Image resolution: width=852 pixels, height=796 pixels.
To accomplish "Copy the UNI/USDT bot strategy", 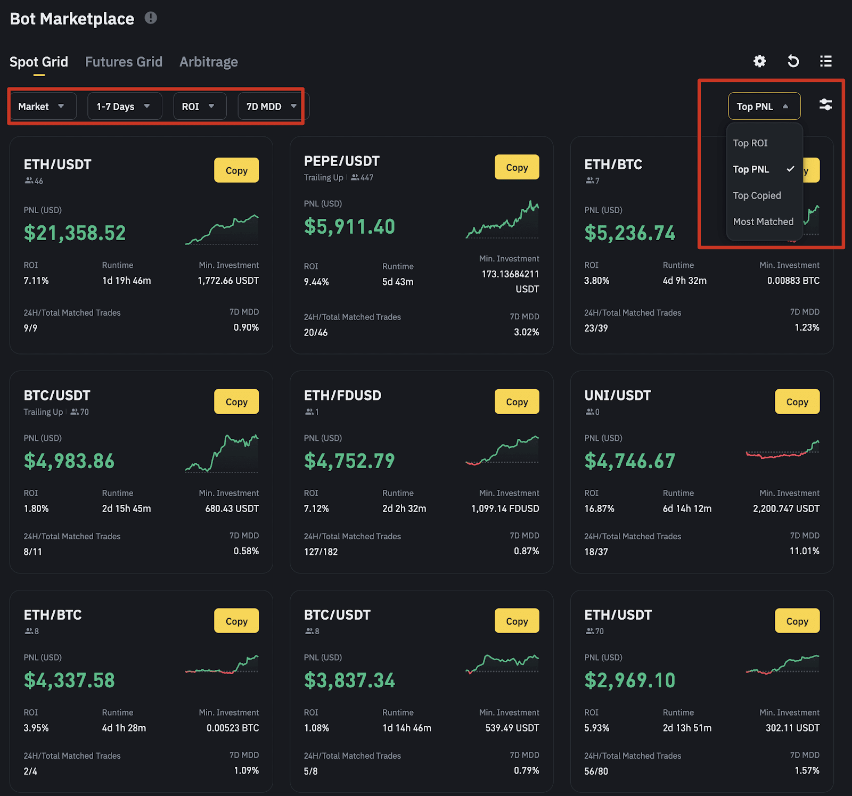I will click(x=797, y=401).
